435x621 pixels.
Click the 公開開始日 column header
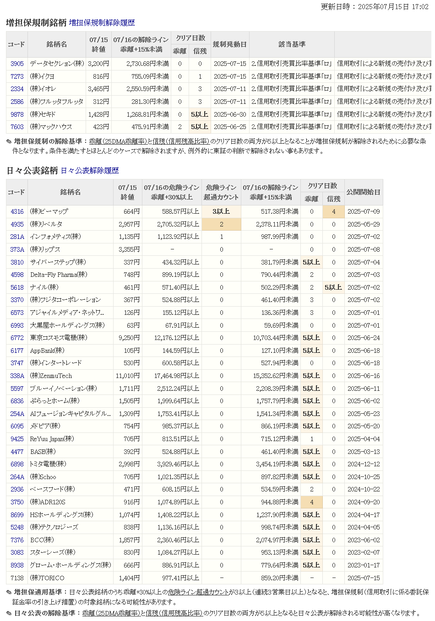click(364, 192)
